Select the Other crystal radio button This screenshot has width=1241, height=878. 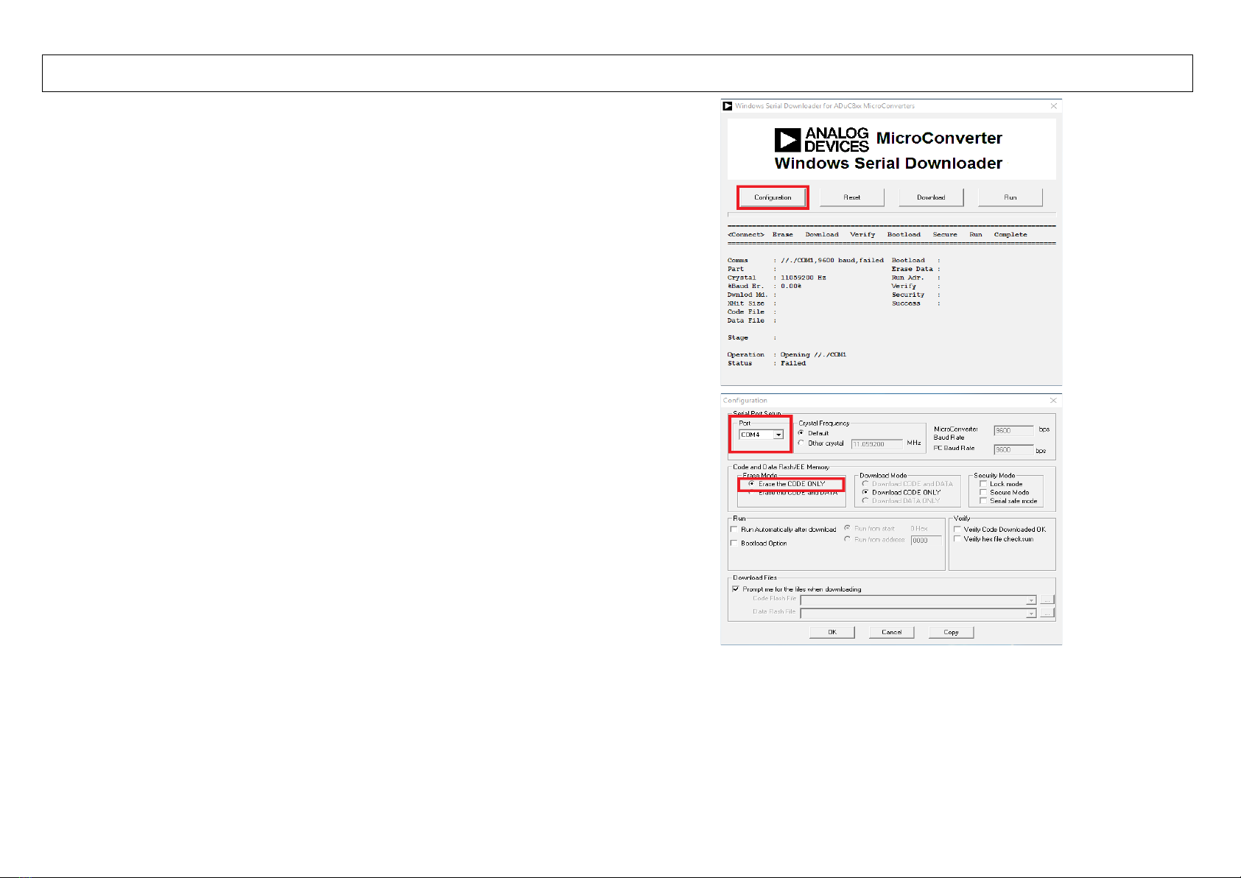click(x=801, y=443)
